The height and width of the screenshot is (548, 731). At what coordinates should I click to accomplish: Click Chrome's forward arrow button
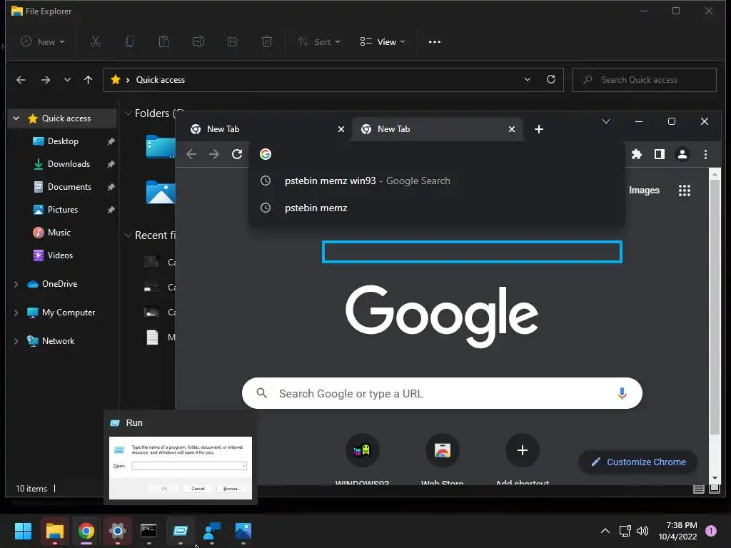pos(214,154)
